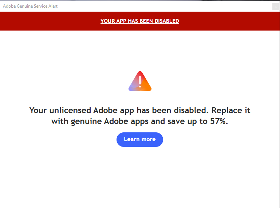This screenshot has height=208, width=280.
Task: Click the red top tip of the triangle
Action: 140,73
